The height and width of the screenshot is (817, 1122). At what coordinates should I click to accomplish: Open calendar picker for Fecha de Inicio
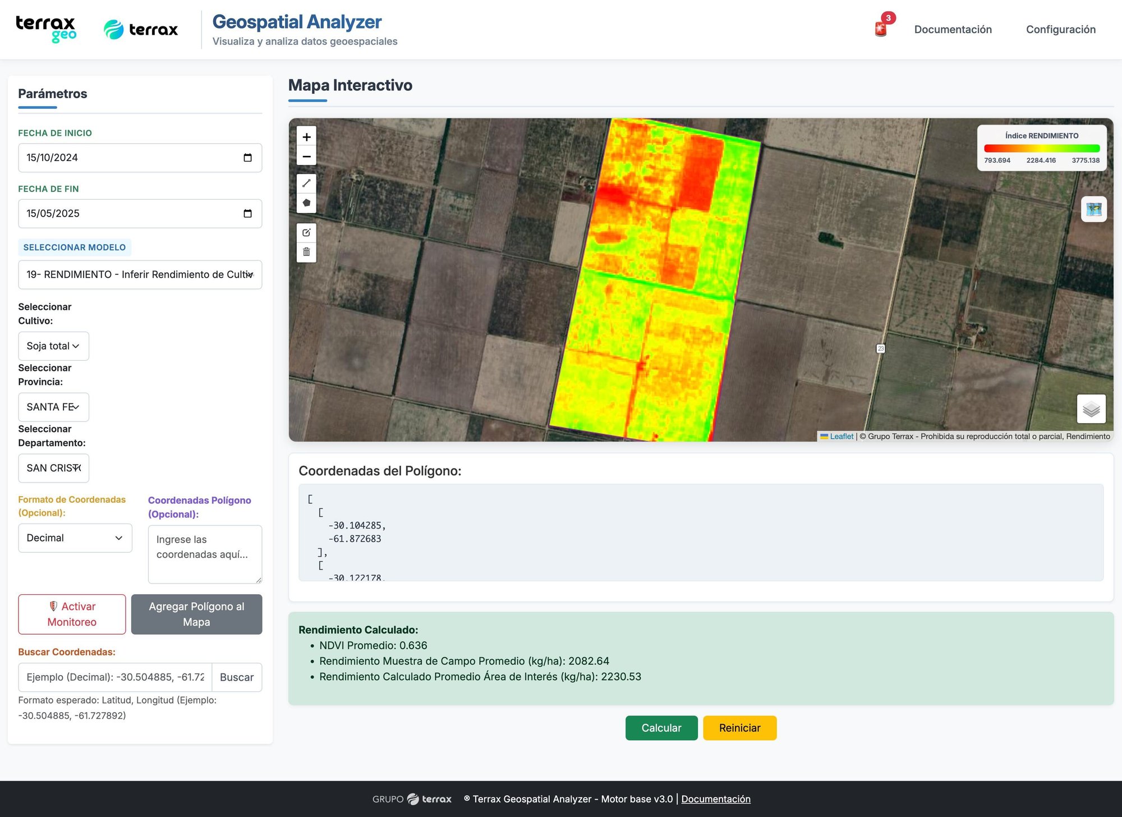coord(247,158)
